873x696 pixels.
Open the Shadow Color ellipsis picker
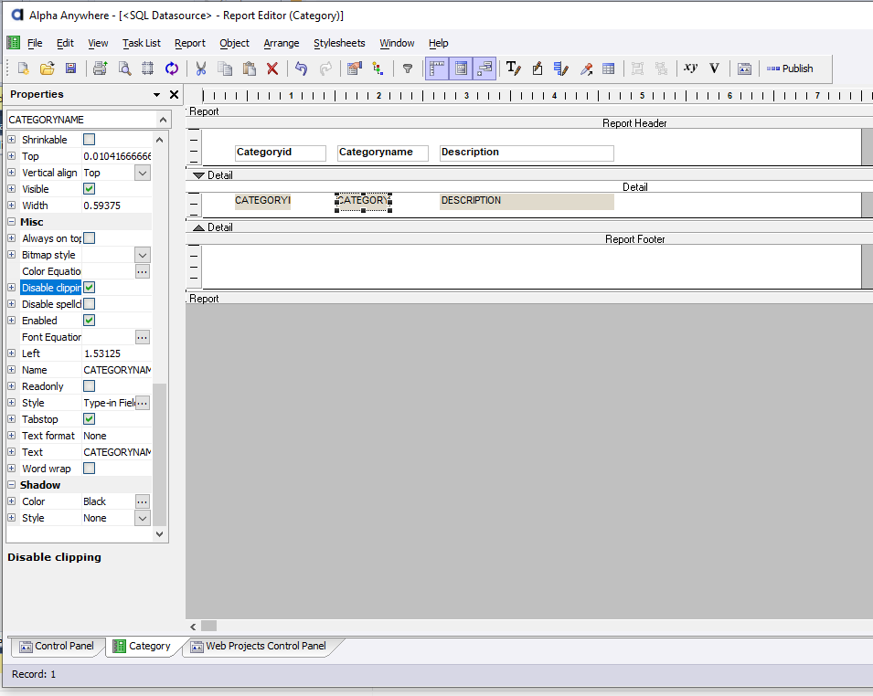pos(143,501)
